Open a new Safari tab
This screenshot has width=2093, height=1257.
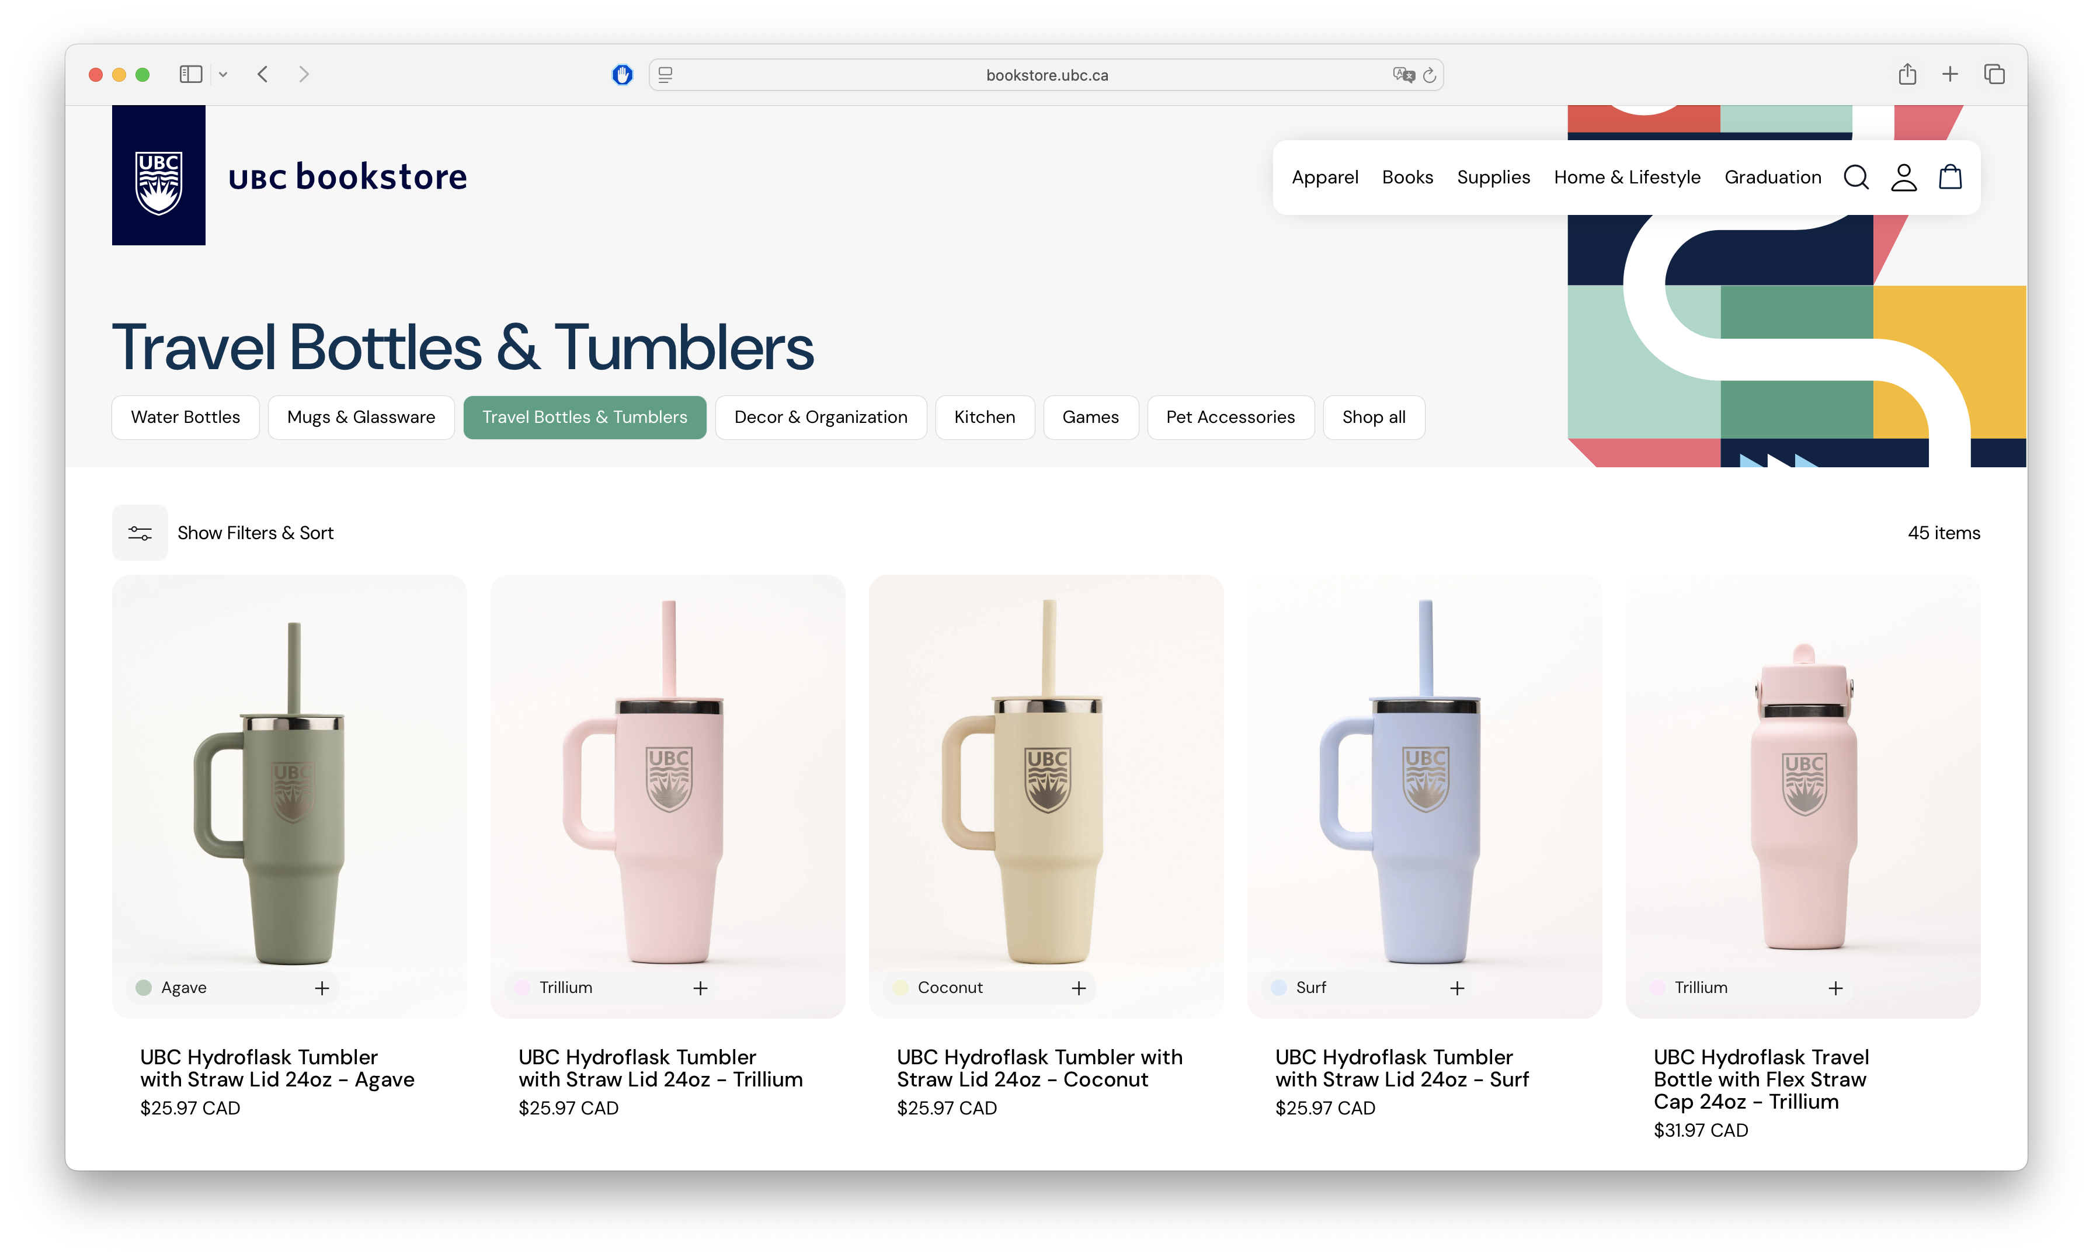coord(1950,74)
